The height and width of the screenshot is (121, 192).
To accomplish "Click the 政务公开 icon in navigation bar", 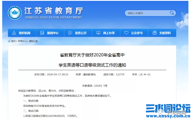I will click(70, 33).
